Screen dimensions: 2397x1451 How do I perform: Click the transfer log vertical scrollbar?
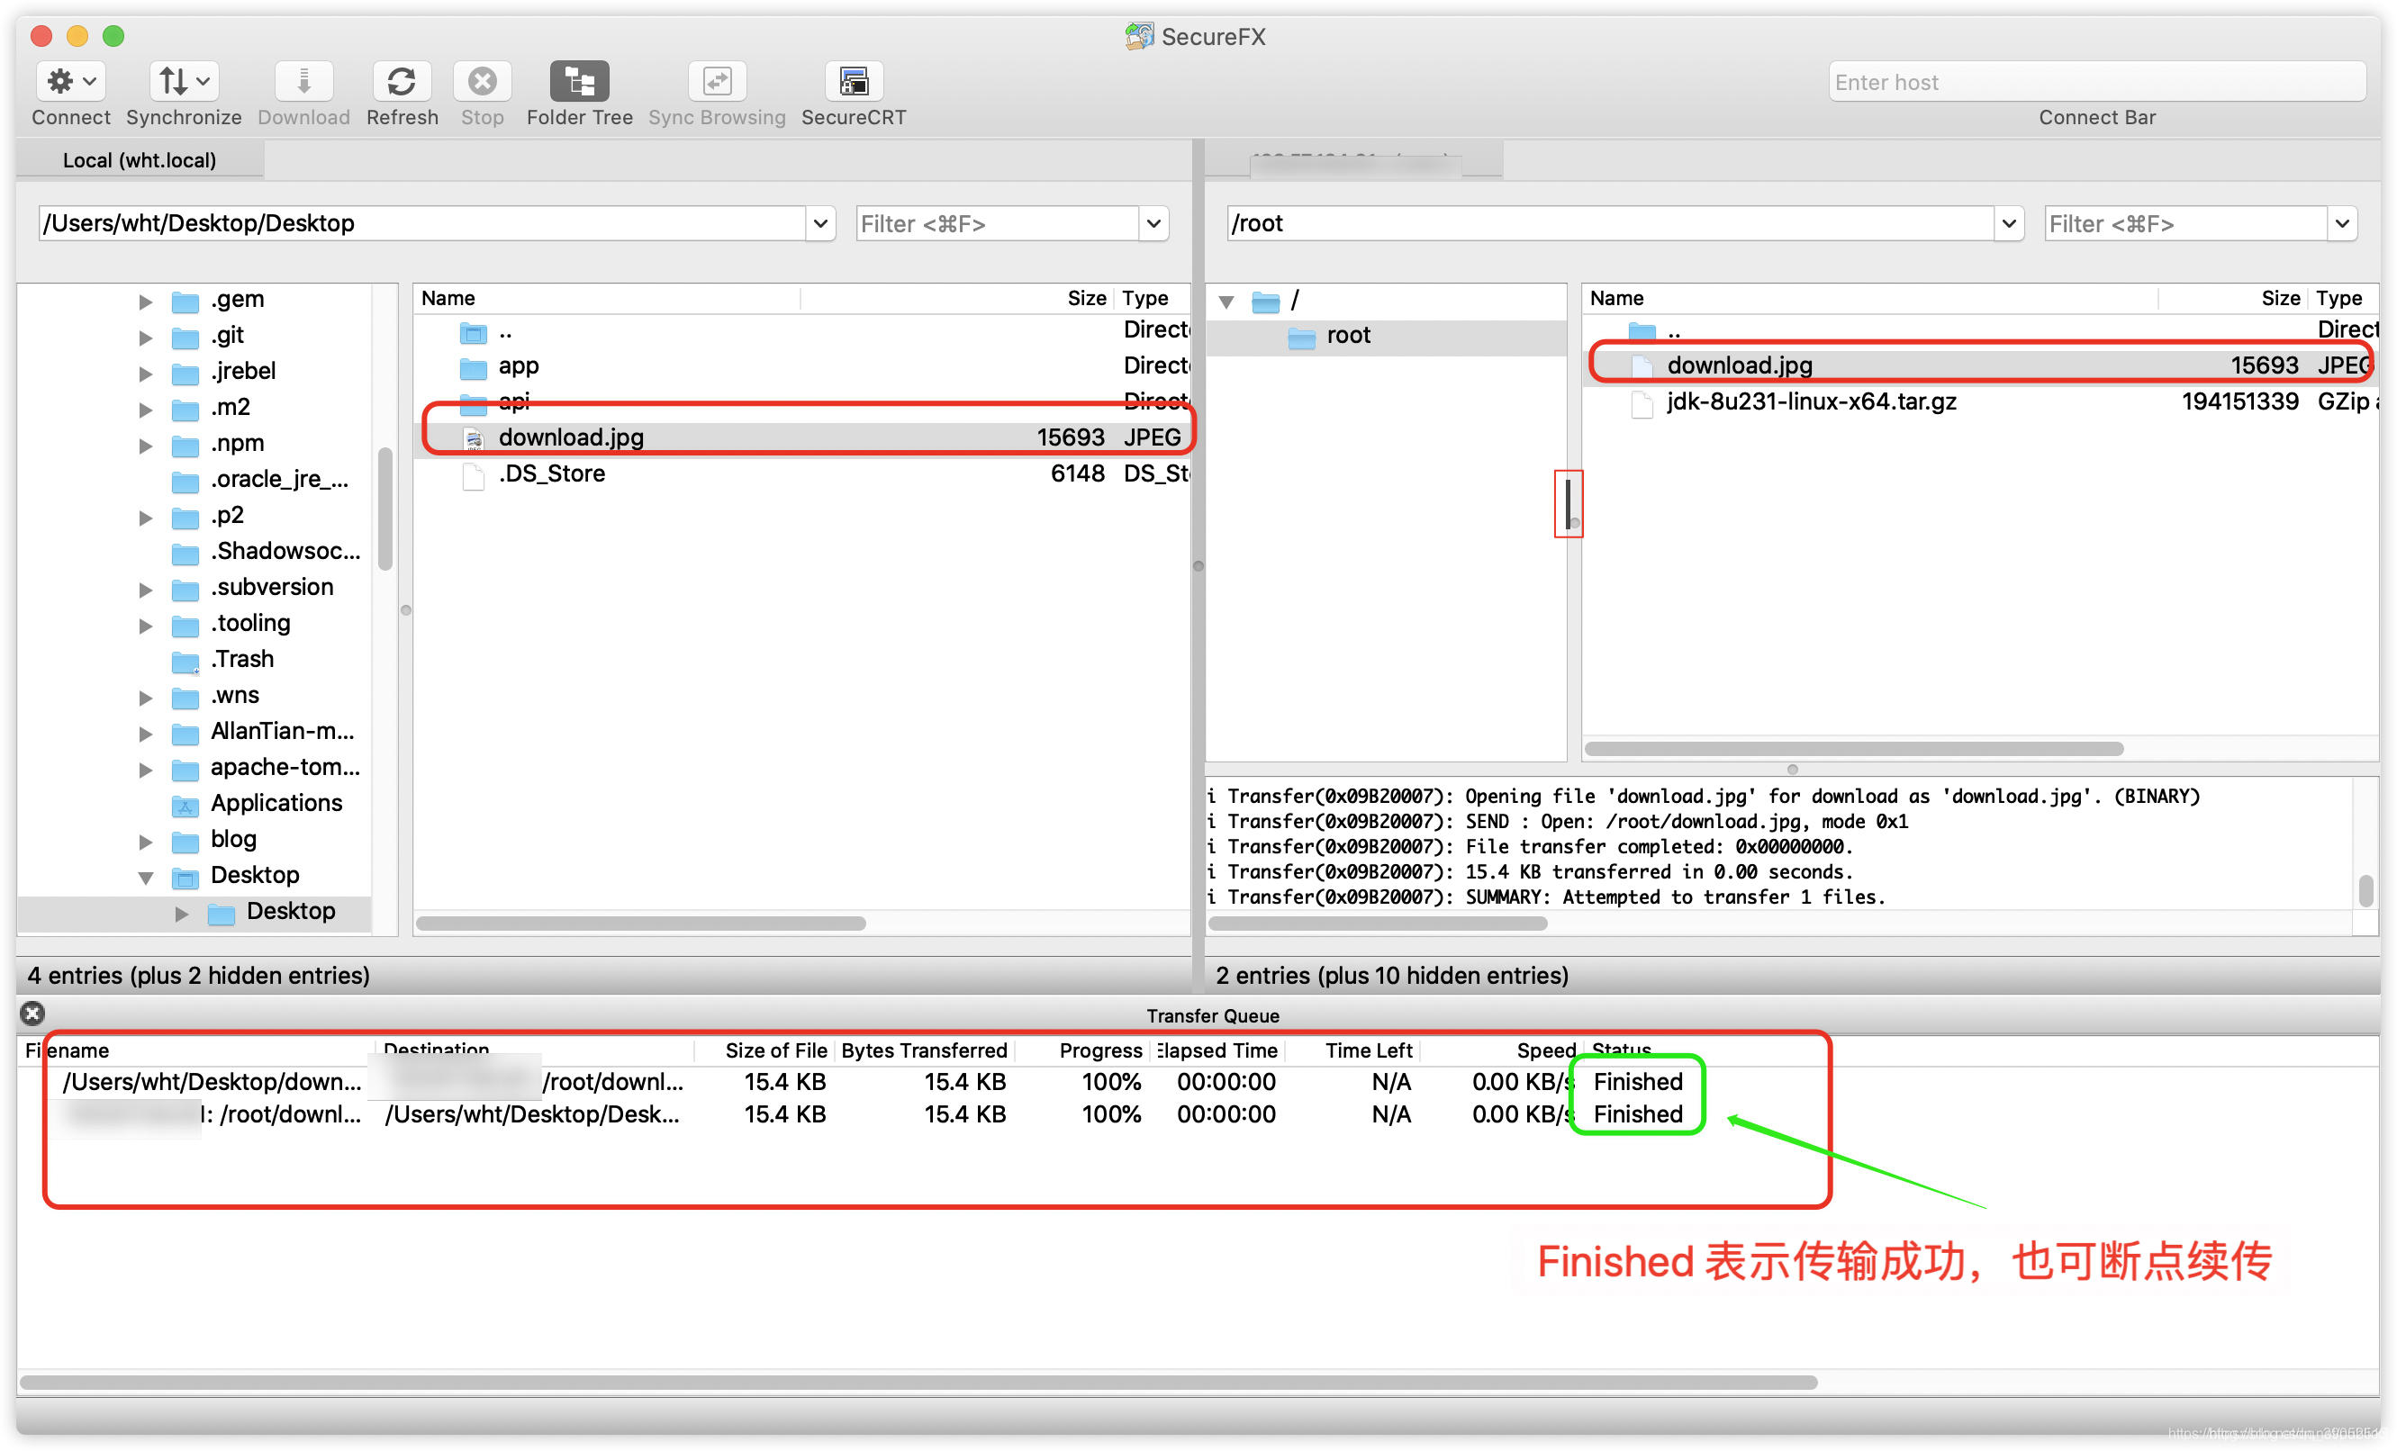[2365, 890]
